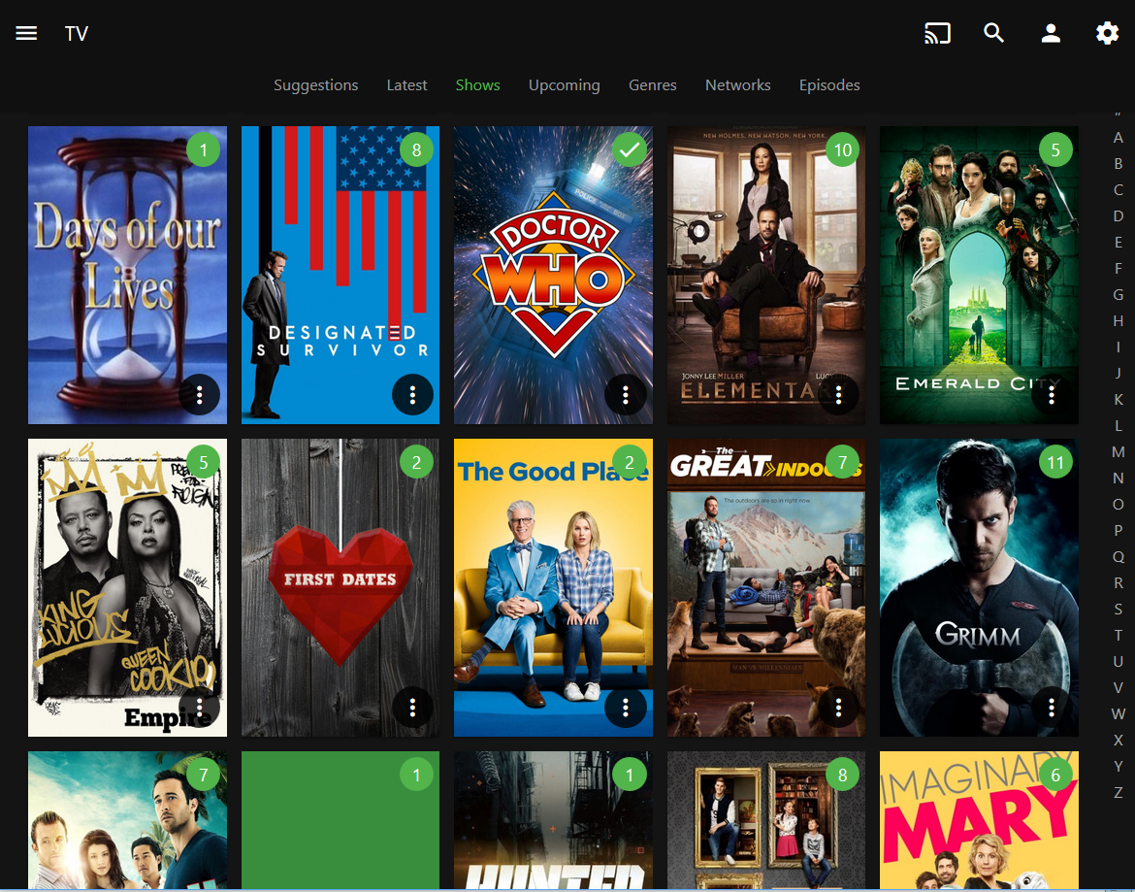Open the Genres tab
The height and width of the screenshot is (892, 1135).
click(x=652, y=85)
